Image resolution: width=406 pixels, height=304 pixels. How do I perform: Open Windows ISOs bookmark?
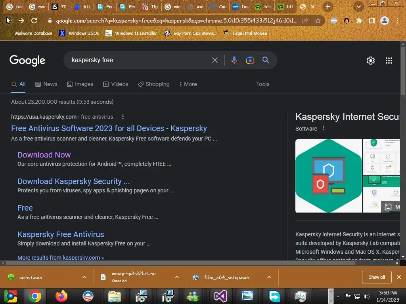(79, 33)
